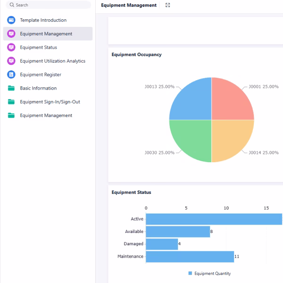283x283 pixels.
Task: Open the Equipment Register form
Action: (40, 75)
